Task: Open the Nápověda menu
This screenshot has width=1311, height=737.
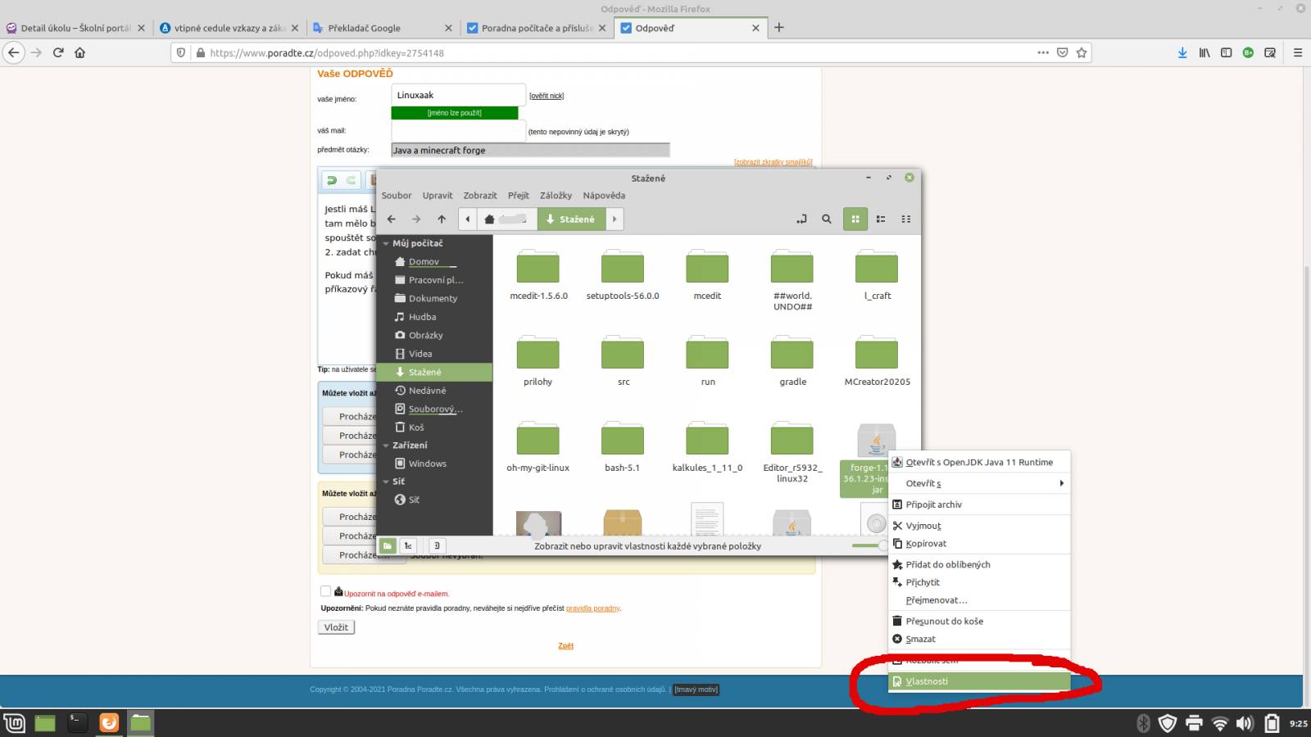Action: click(604, 196)
